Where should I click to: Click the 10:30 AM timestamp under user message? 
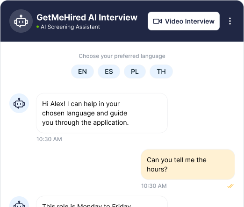(x=154, y=186)
